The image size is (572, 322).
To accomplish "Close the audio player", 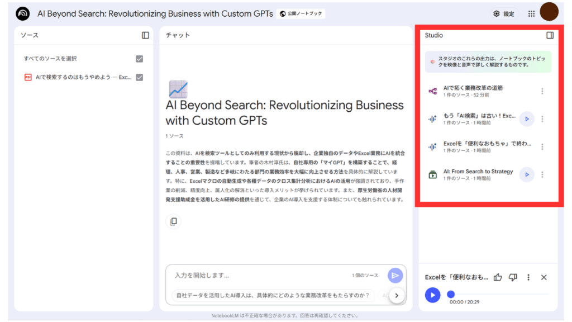I will pyautogui.click(x=544, y=277).
